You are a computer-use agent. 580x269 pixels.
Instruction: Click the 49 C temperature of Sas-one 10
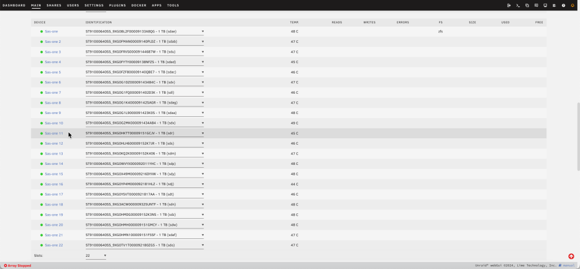click(x=295, y=123)
